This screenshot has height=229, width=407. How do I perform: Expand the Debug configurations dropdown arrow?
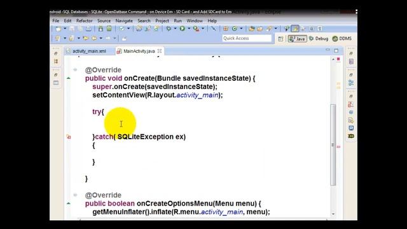[176, 29]
